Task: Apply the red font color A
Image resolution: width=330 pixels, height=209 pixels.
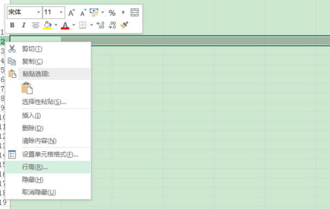Action: [65, 25]
